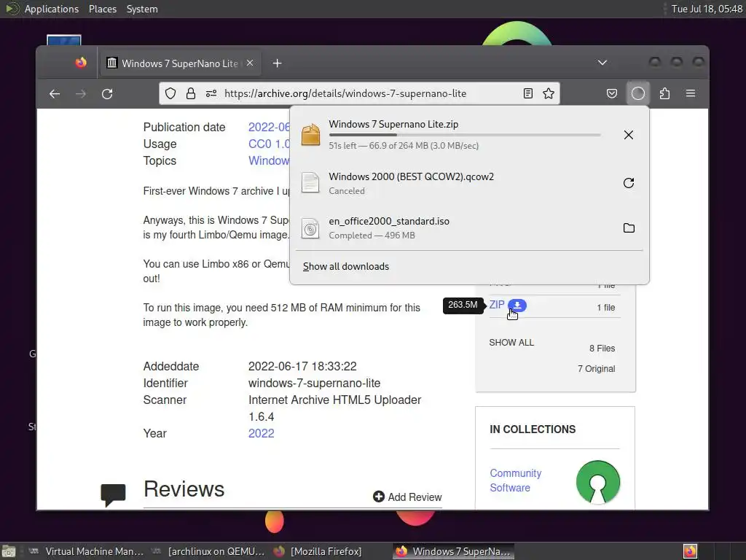746x560 pixels.
Task: Open the ZIP download link
Action: [x=496, y=305]
